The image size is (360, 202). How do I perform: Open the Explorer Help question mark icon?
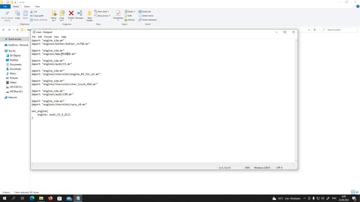click(358, 6)
